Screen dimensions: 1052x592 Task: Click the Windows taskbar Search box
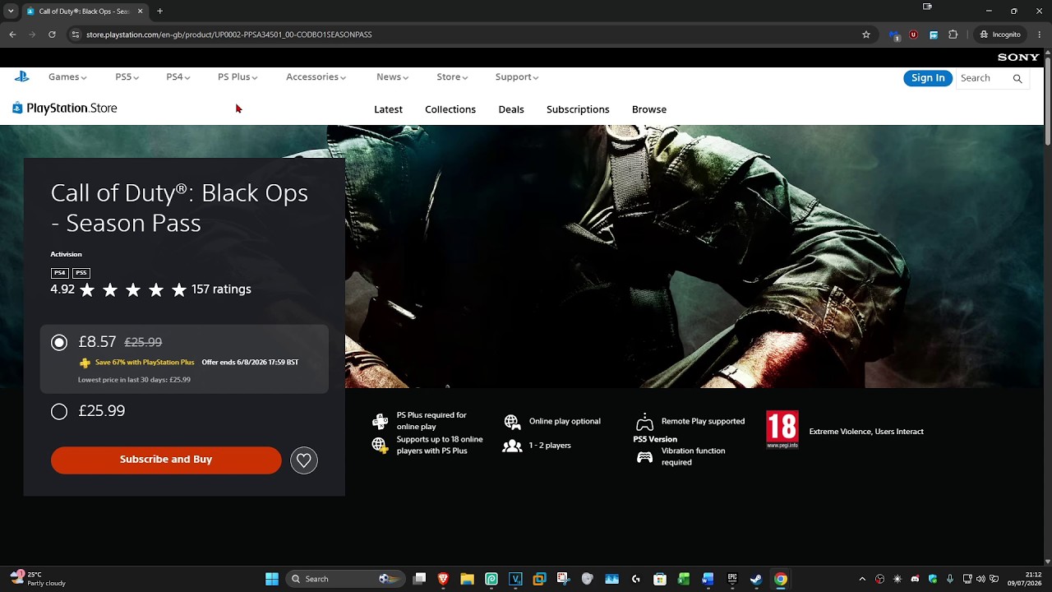coord(345,579)
